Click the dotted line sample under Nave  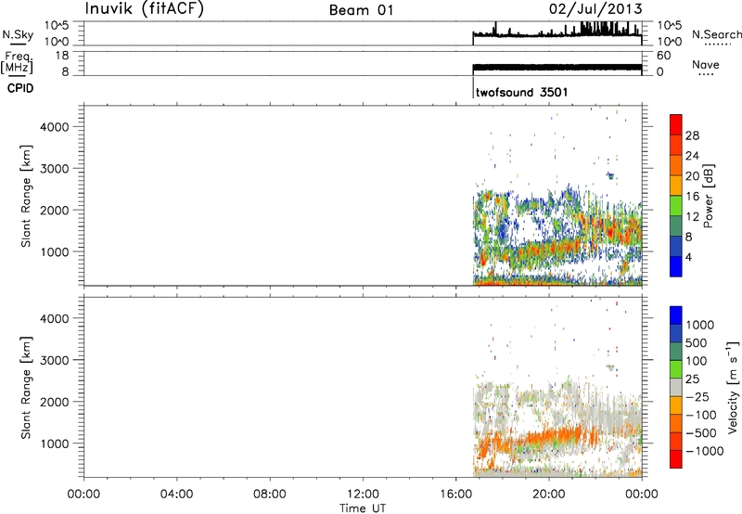tap(707, 74)
